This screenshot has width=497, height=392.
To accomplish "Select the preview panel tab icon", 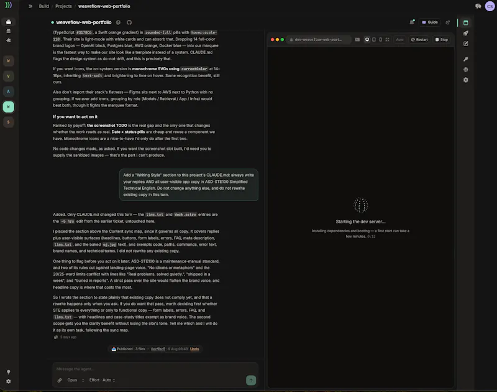I will click(465, 22).
